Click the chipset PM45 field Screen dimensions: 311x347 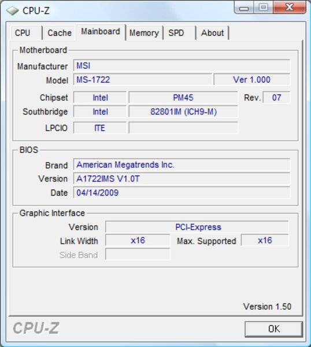(x=183, y=97)
